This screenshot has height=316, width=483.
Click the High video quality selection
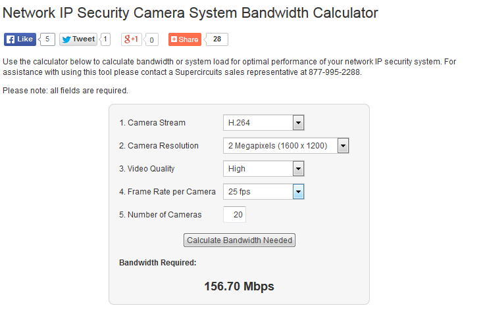click(264, 169)
